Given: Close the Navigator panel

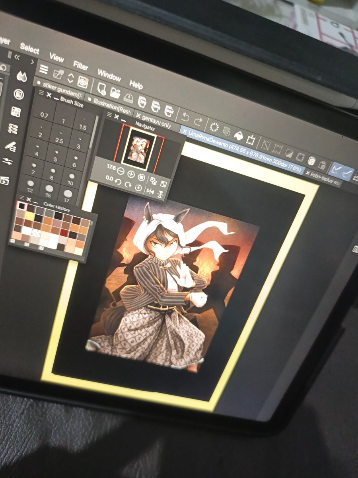Looking at the screenshot, I should (117, 117).
